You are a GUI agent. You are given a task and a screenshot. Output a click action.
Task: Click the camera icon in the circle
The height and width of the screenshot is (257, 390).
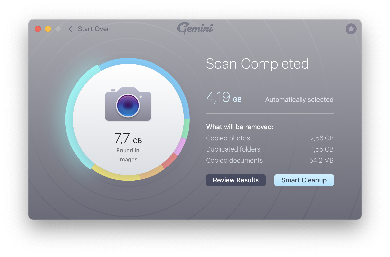[128, 104]
